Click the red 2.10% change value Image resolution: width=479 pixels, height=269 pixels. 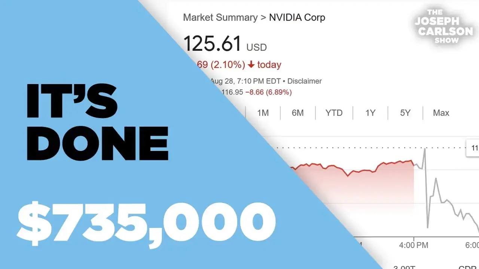228,65
